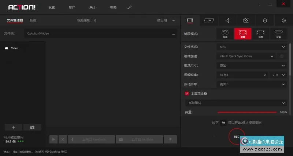The image size is (293, 156).
Task: Open the audio recording speaker tab
Action: (x=227, y=20)
